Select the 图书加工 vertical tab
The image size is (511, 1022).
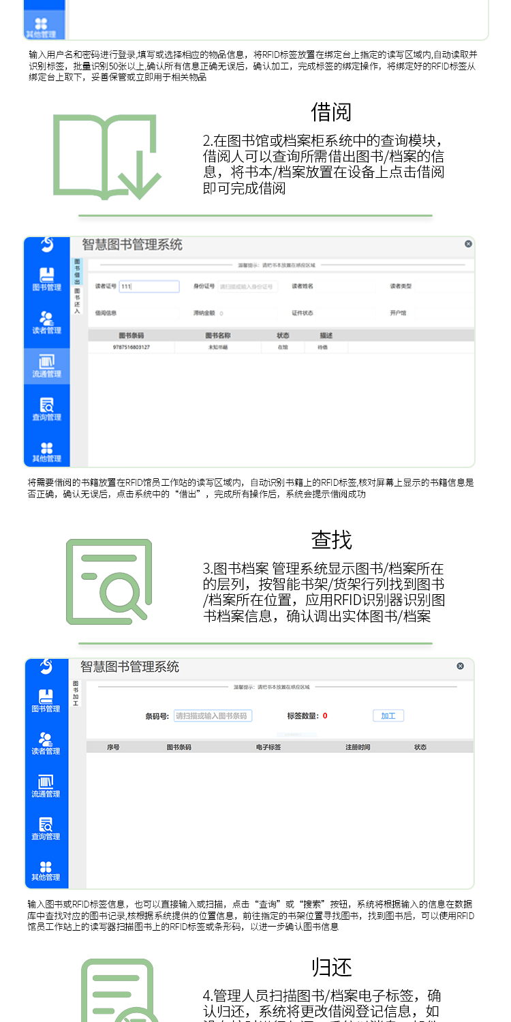76,692
